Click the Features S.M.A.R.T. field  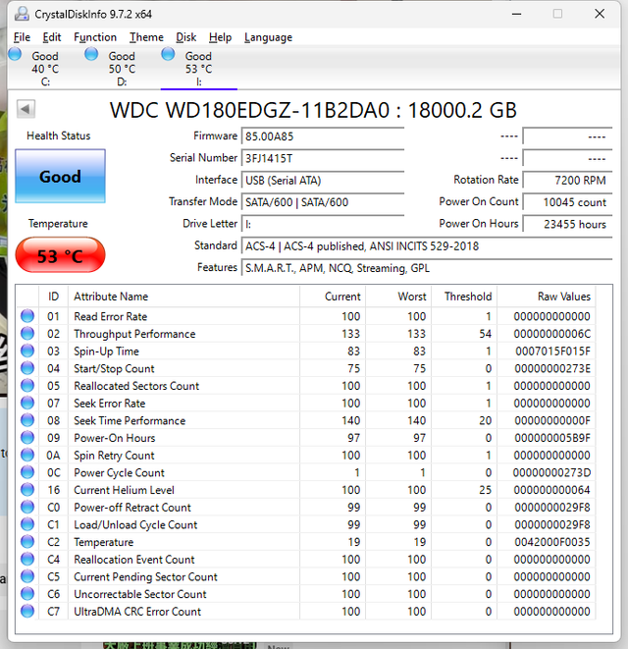click(x=427, y=268)
